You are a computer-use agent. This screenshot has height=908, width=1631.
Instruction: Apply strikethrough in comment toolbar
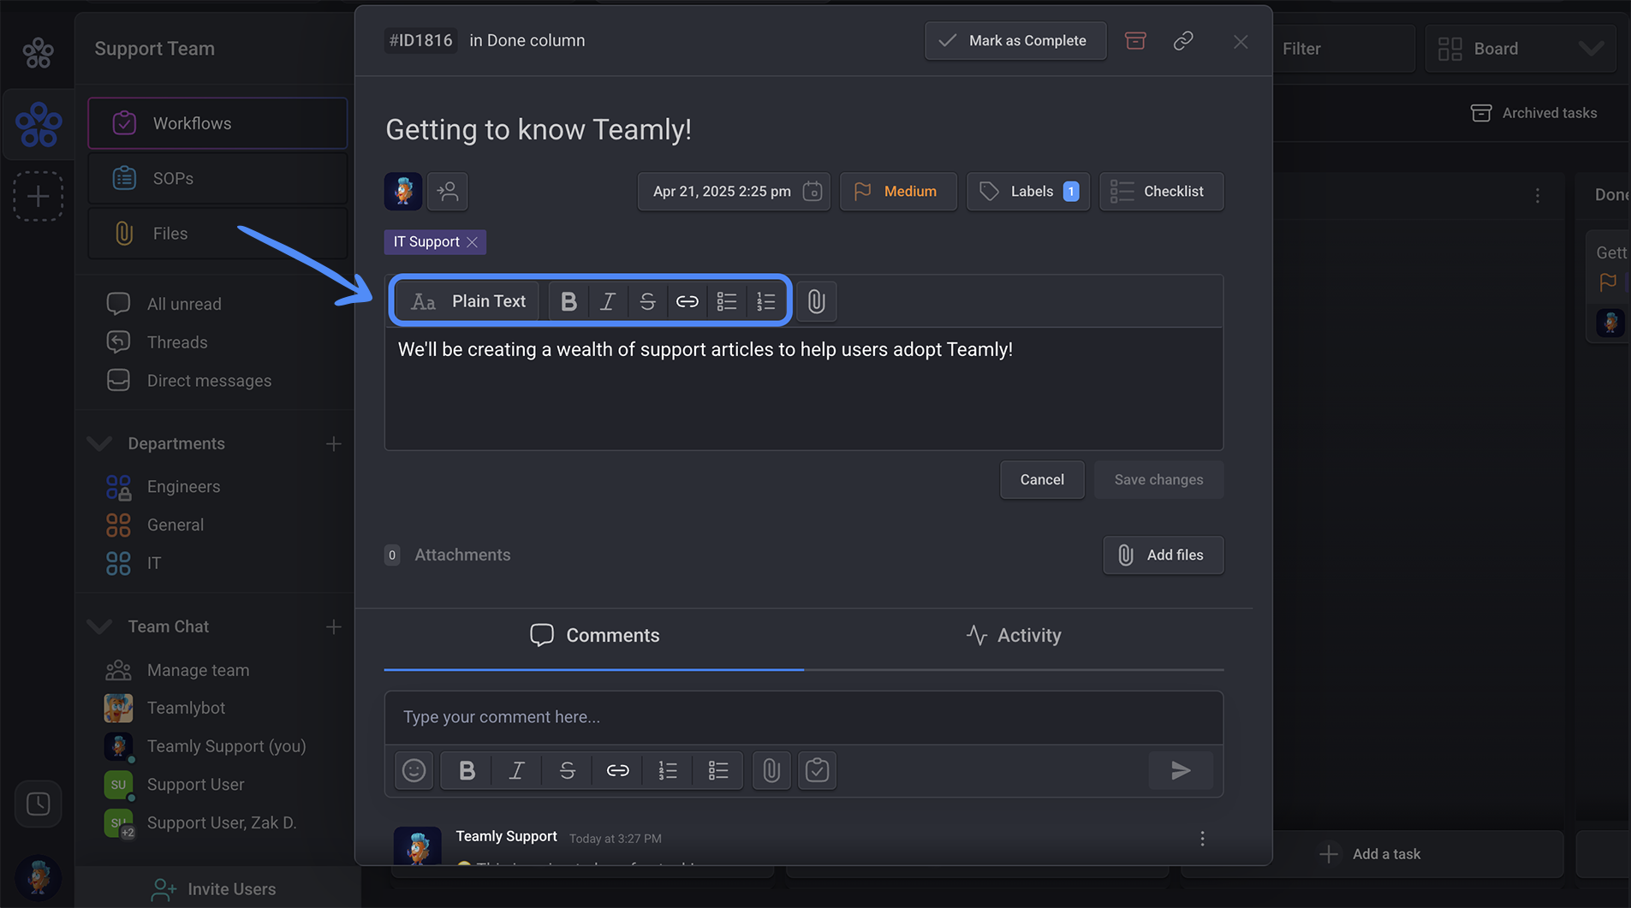tap(567, 770)
